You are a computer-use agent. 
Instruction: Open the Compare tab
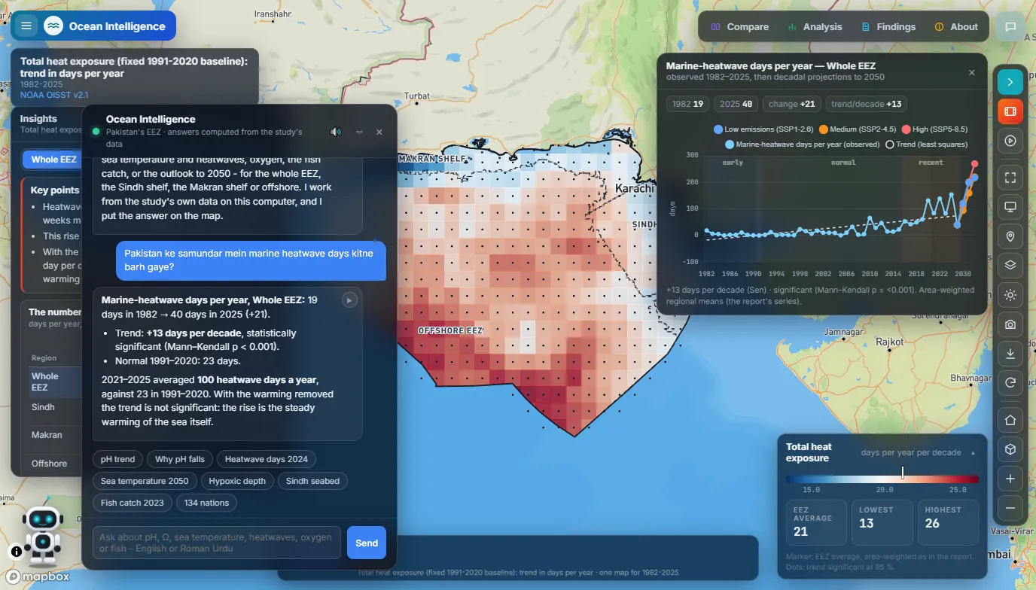pyautogui.click(x=739, y=26)
